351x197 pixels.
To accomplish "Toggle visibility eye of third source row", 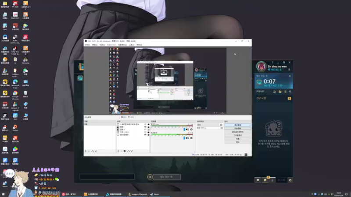I will click(x=145, y=130).
